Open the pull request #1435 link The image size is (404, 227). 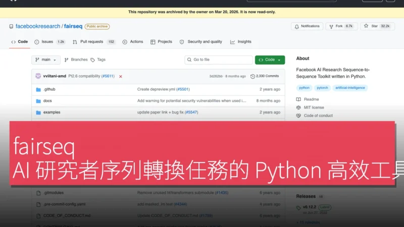point(222,193)
